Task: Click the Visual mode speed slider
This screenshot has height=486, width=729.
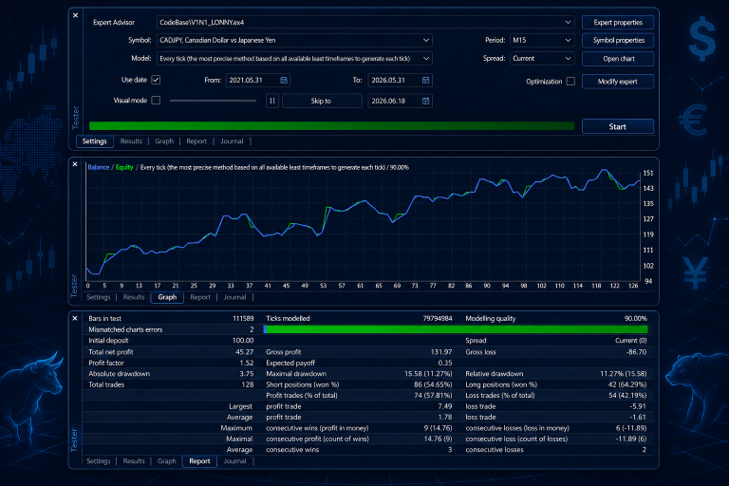Action: tap(213, 101)
